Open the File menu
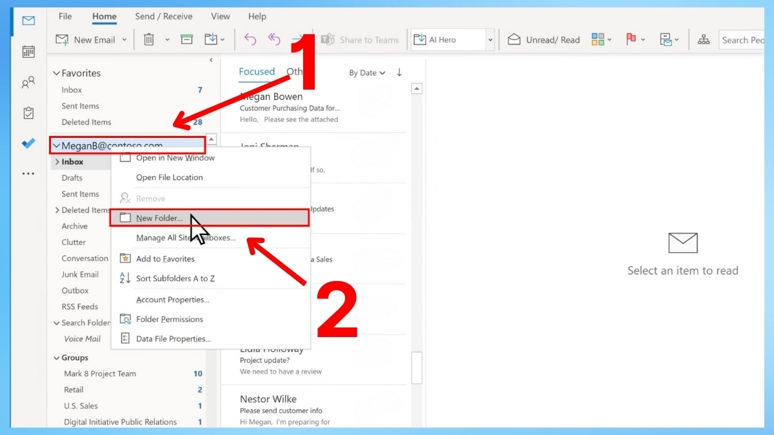This screenshot has height=435, width=774. click(65, 16)
